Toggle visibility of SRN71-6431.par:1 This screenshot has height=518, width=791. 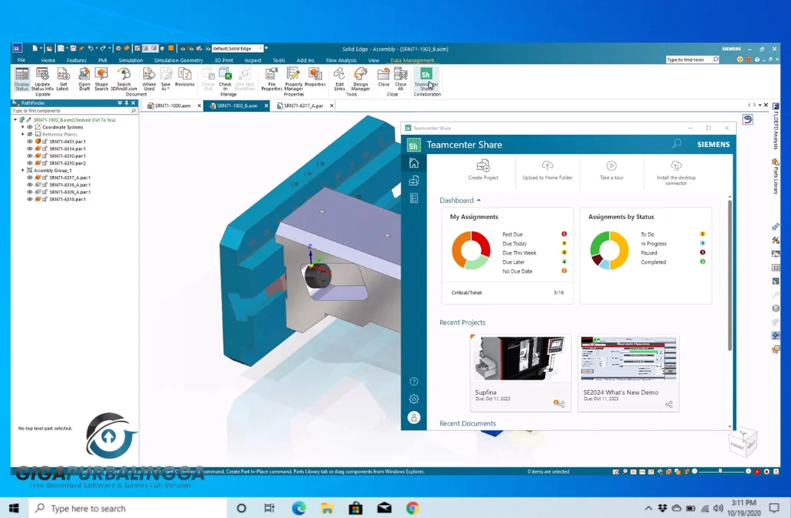pyautogui.click(x=30, y=142)
